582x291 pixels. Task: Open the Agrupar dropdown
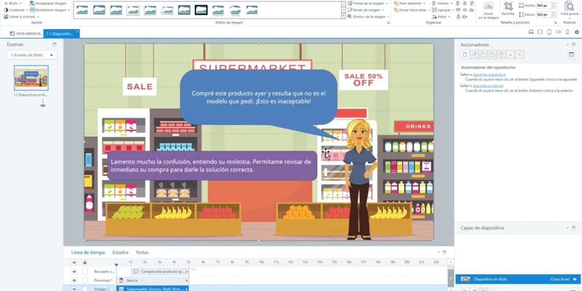click(443, 10)
